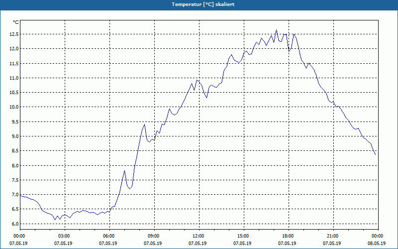Select the 9,5 temperature axis label

pos(15,122)
